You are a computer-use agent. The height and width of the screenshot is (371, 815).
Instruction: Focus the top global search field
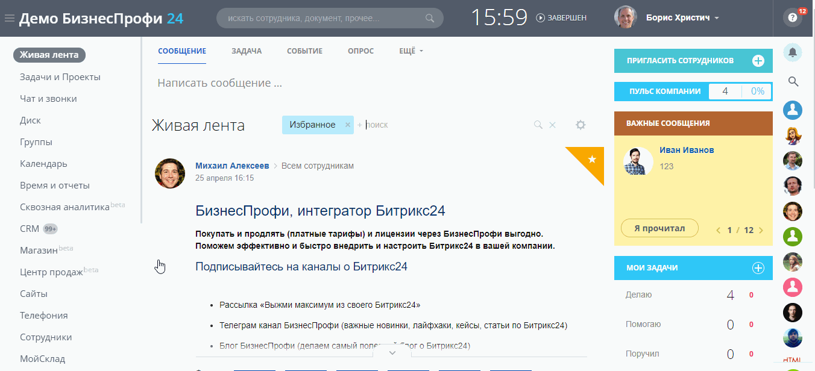[330, 18]
